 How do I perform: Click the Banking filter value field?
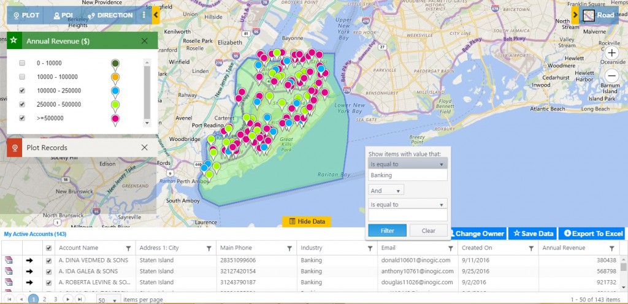pyautogui.click(x=407, y=175)
